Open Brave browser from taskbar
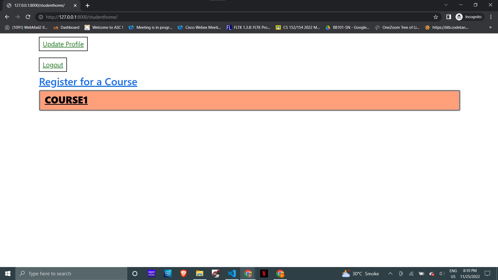This screenshot has height=280, width=498. [183, 274]
